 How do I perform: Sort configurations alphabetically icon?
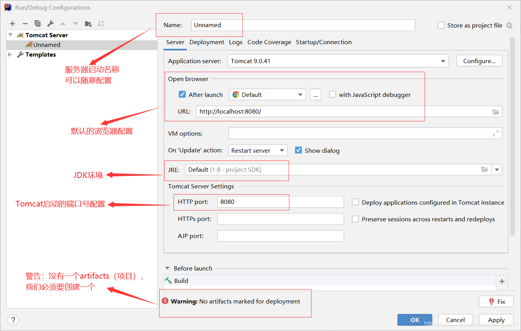coord(101,24)
